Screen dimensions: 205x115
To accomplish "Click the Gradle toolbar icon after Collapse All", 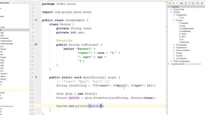I will point(193,3).
